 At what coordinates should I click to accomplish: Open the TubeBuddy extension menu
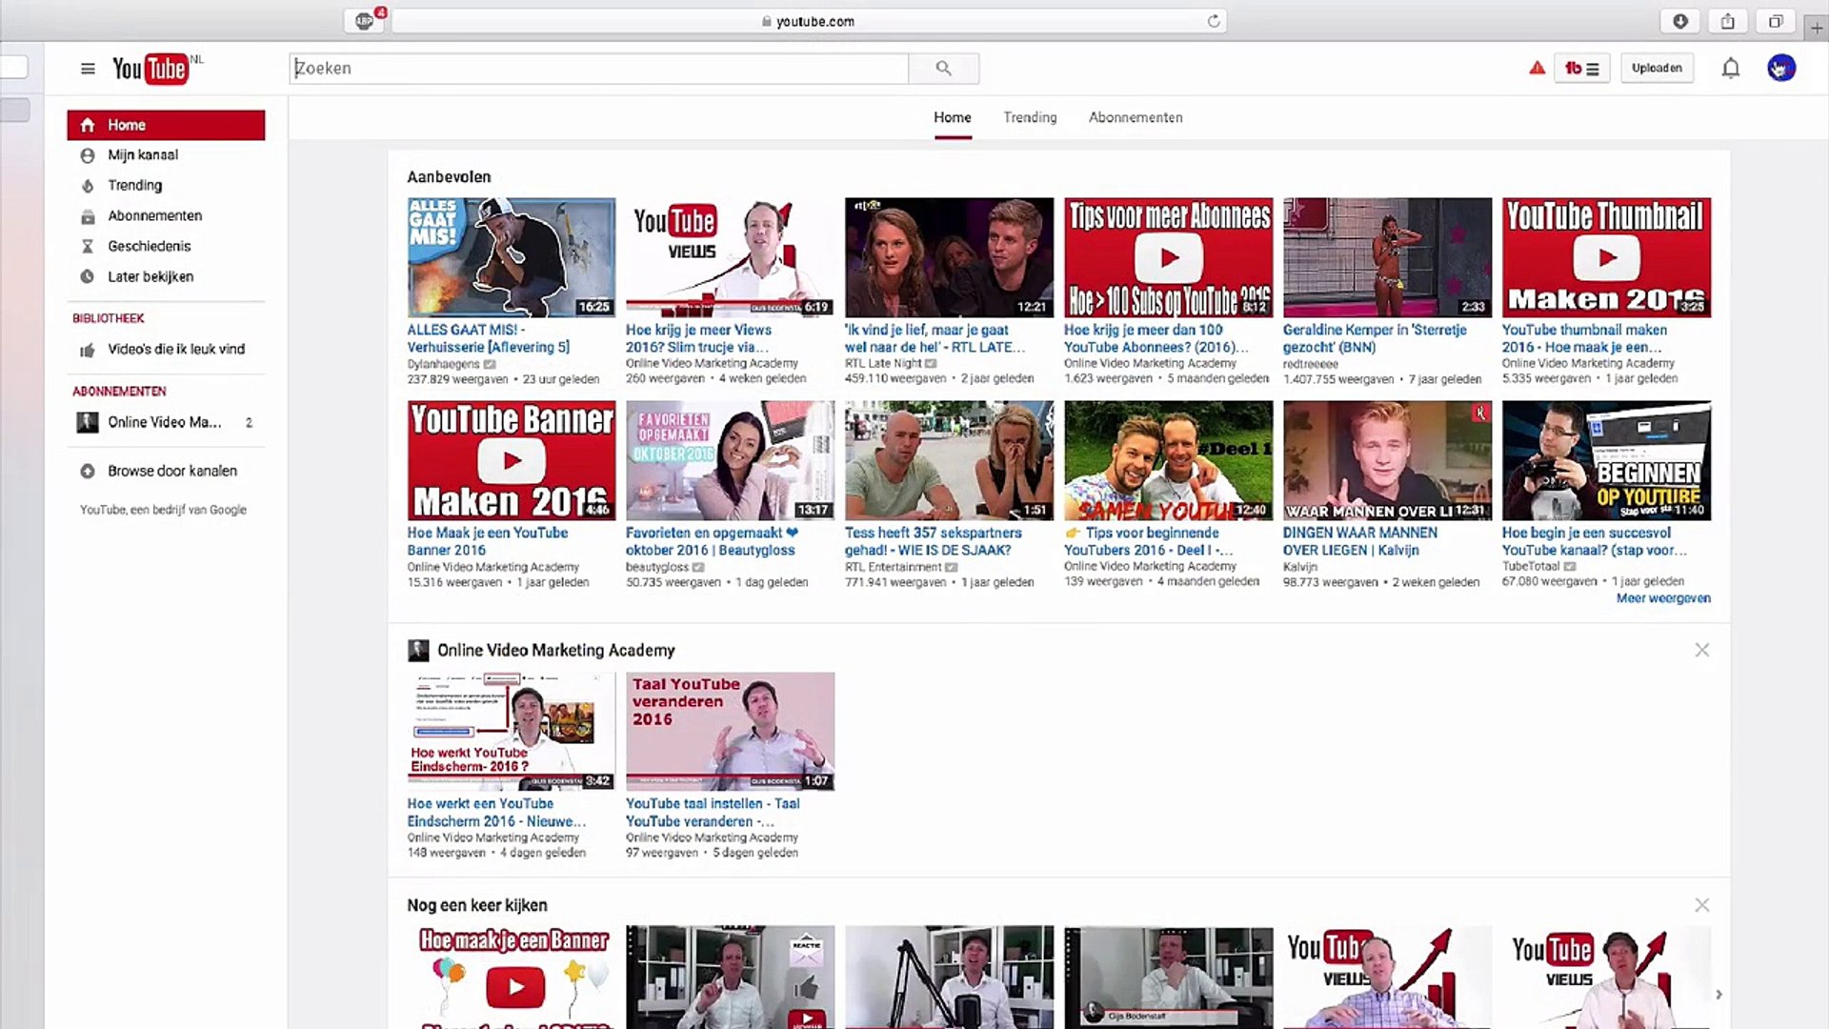click(x=1582, y=69)
